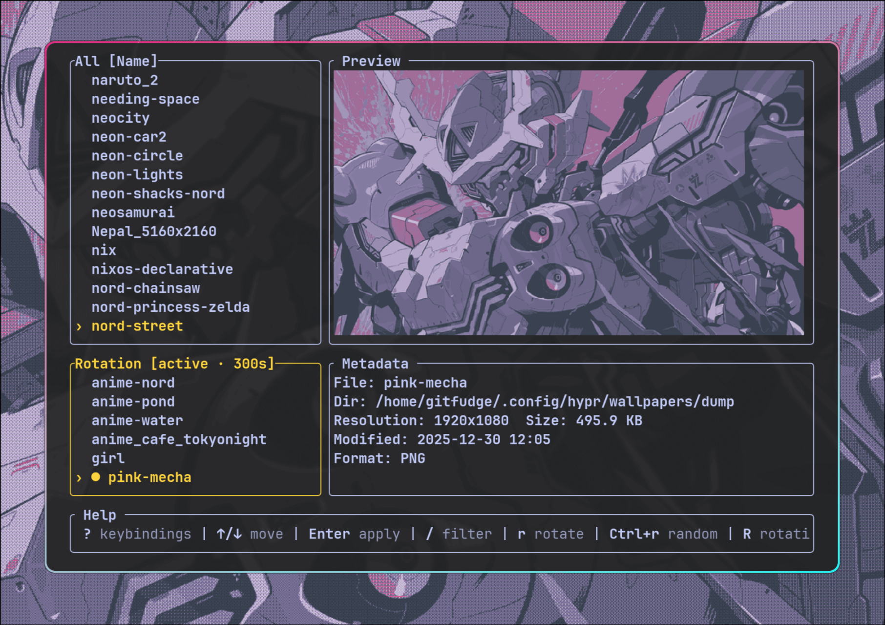Click the arrow marker next to nord-street
This screenshot has height=625, width=885.
79,326
